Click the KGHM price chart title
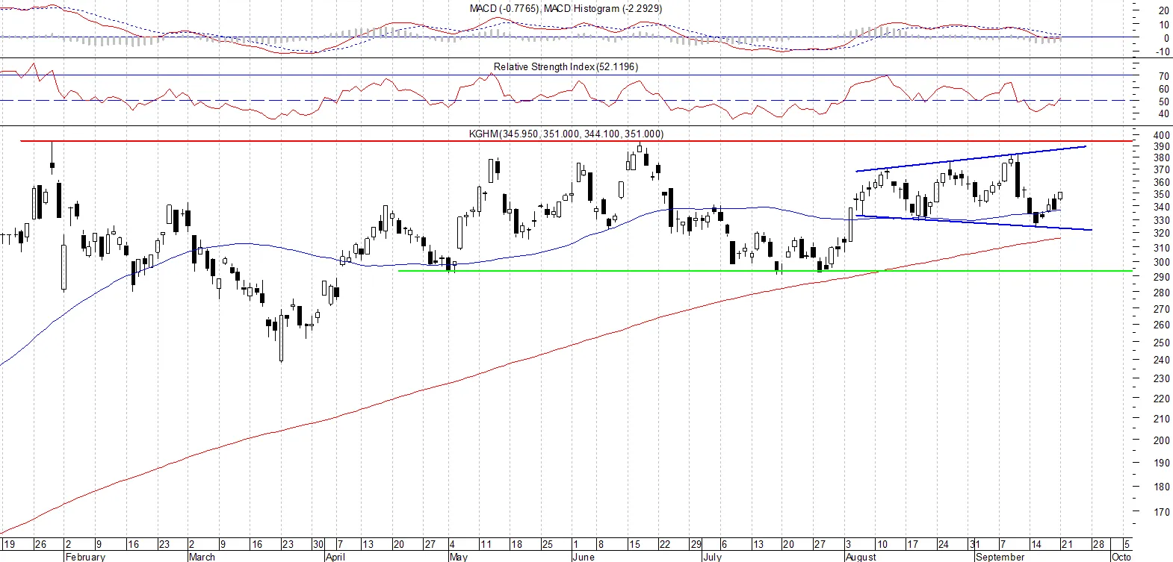 pyautogui.click(x=566, y=134)
